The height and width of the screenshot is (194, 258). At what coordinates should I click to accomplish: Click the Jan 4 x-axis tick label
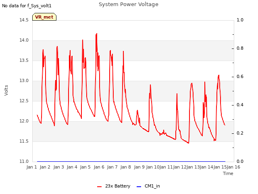point(72,167)
